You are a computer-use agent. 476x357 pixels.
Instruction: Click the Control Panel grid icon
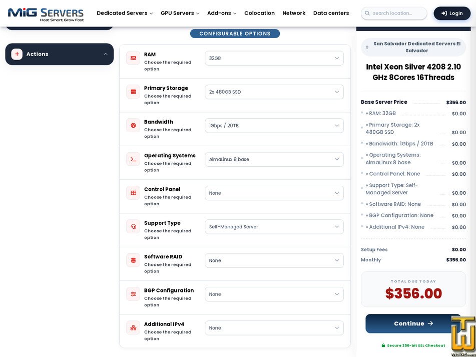coord(133,193)
